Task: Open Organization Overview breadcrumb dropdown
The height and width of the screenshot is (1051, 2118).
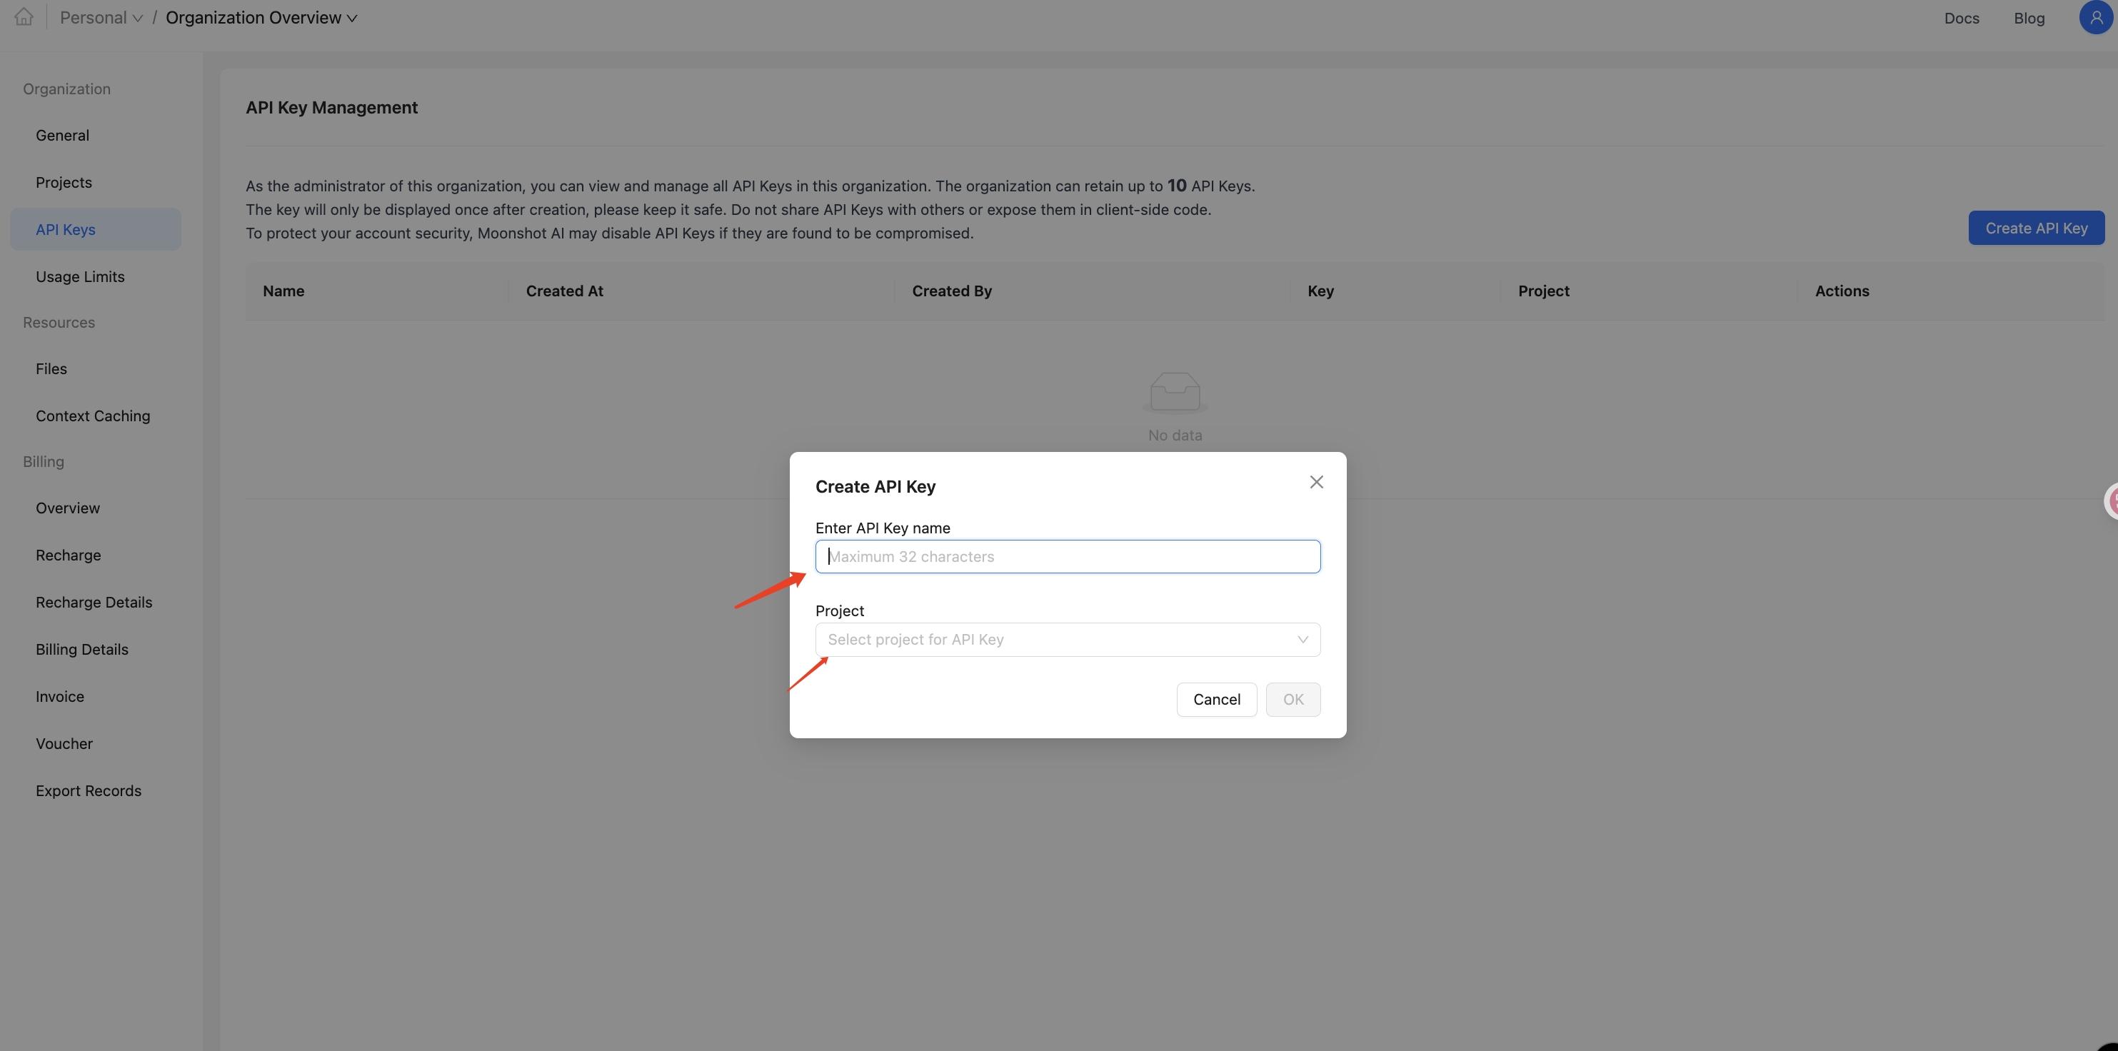Action: coord(261,18)
